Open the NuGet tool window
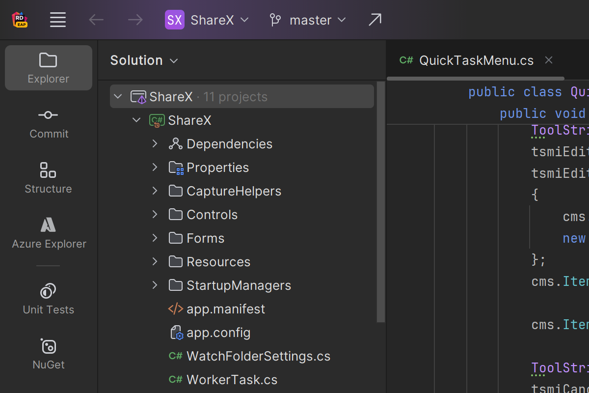The width and height of the screenshot is (589, 393). (49, 354)
